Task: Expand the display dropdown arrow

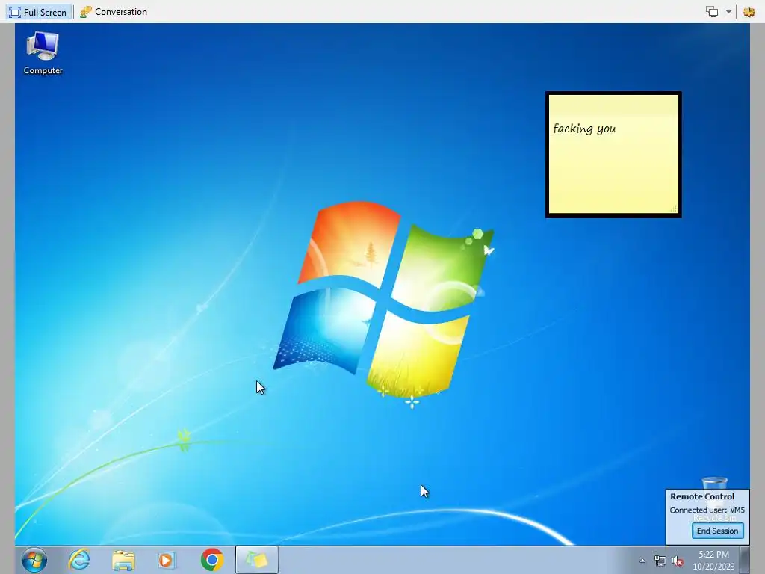Action: click(x=728, y=12)
